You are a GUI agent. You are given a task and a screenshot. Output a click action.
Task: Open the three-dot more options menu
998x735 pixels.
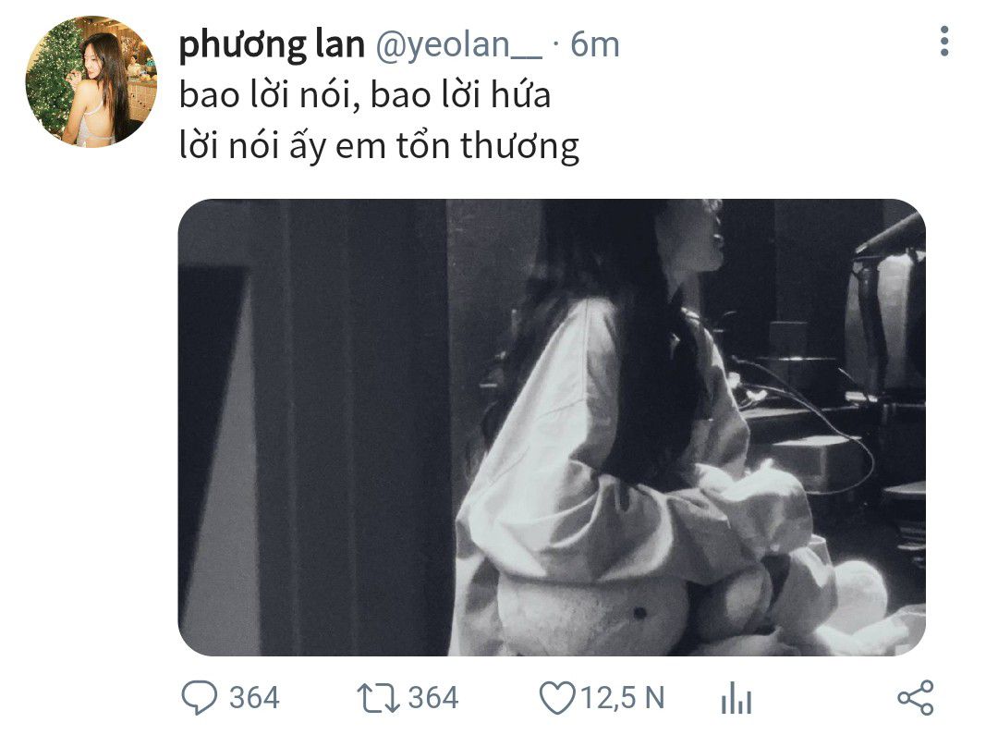(x=943, y=42)
